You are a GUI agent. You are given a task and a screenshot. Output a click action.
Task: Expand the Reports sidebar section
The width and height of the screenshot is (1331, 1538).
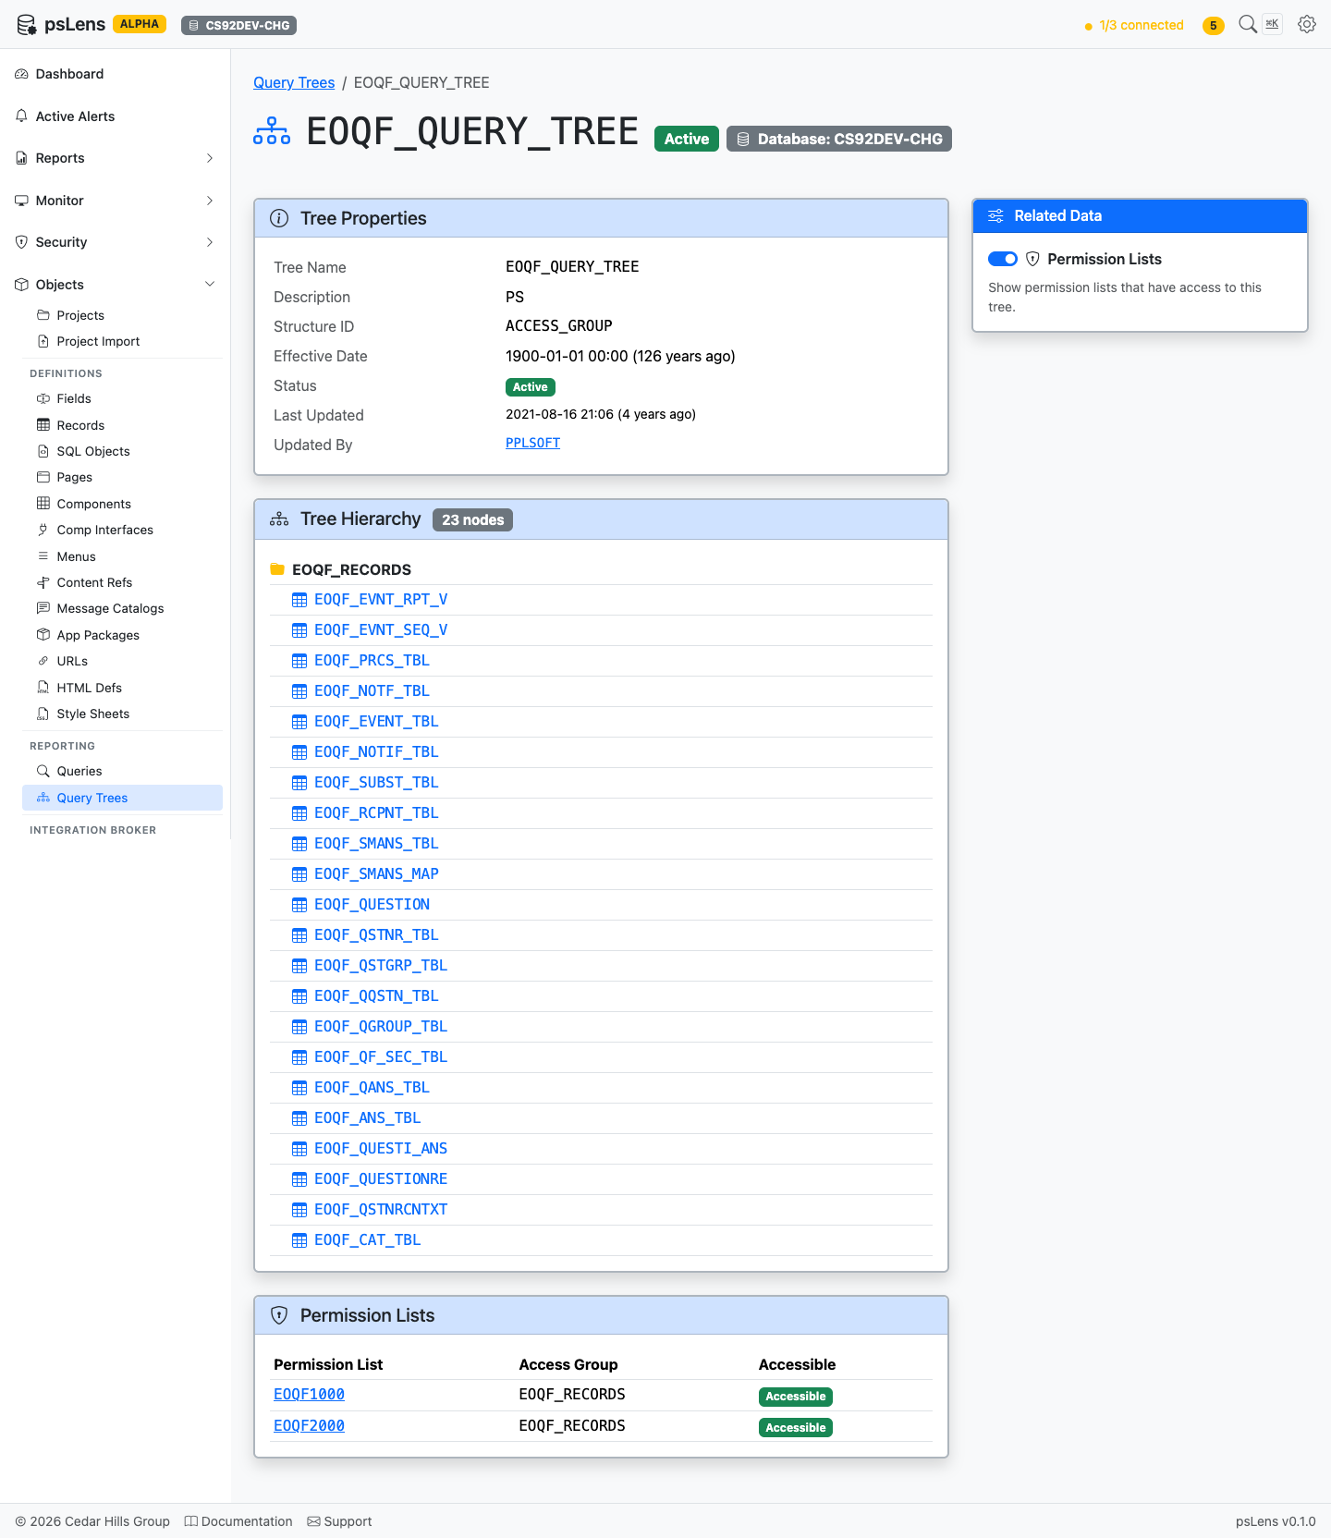tap(116, 158)
